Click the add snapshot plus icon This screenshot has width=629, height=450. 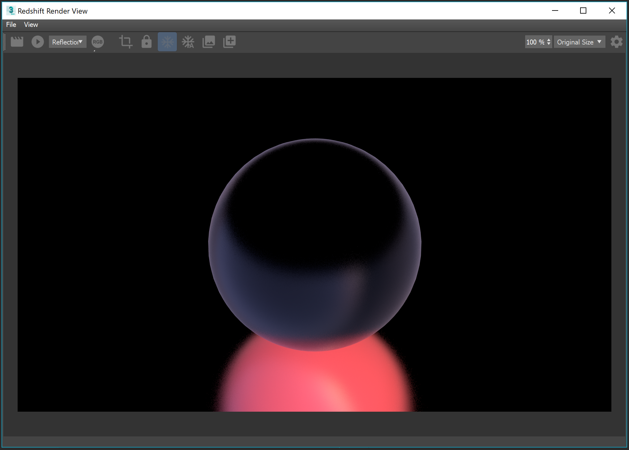click(x=229, y=42)
